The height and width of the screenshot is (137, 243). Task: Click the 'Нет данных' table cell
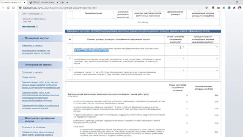pos(143,22)
